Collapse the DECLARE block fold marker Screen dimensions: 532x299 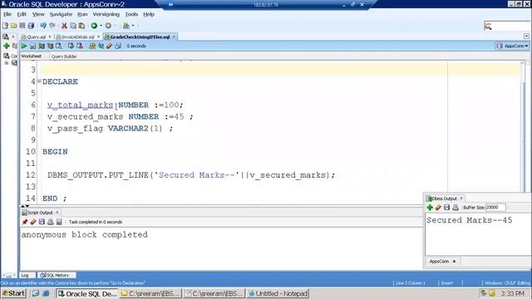click(x=39, y=81)
